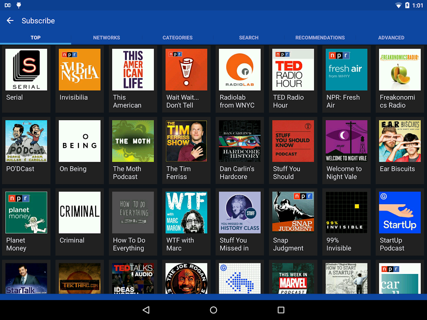Switch to the Networks tab

(x=106, y=38)
